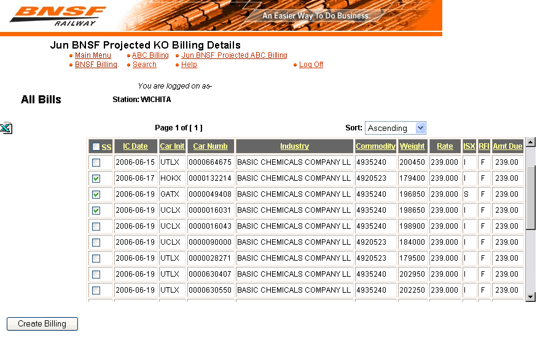Uncheck the UCLX 0000016031 row checkbox
Viewport: 543px width, 340px height.
click(x=96, y=210)
